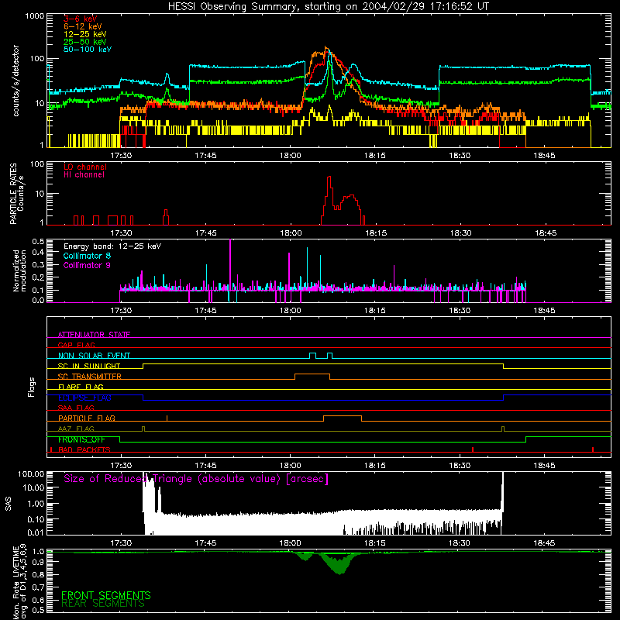The image size is (620, 620).
Task: Click the 'Size of Reduced Triangle' caption
Action: [x=196, y=479]
